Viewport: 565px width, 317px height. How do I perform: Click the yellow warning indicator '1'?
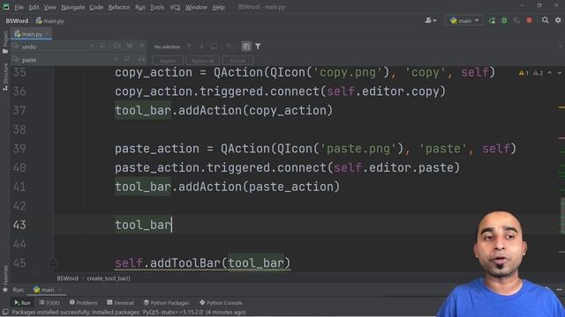524,73
